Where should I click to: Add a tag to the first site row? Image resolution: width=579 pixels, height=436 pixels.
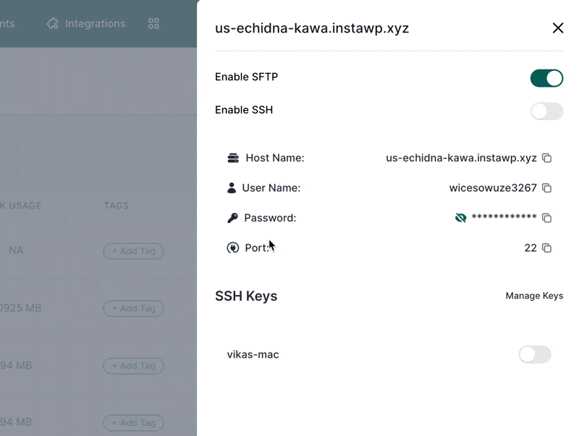(x=134, y=251)
